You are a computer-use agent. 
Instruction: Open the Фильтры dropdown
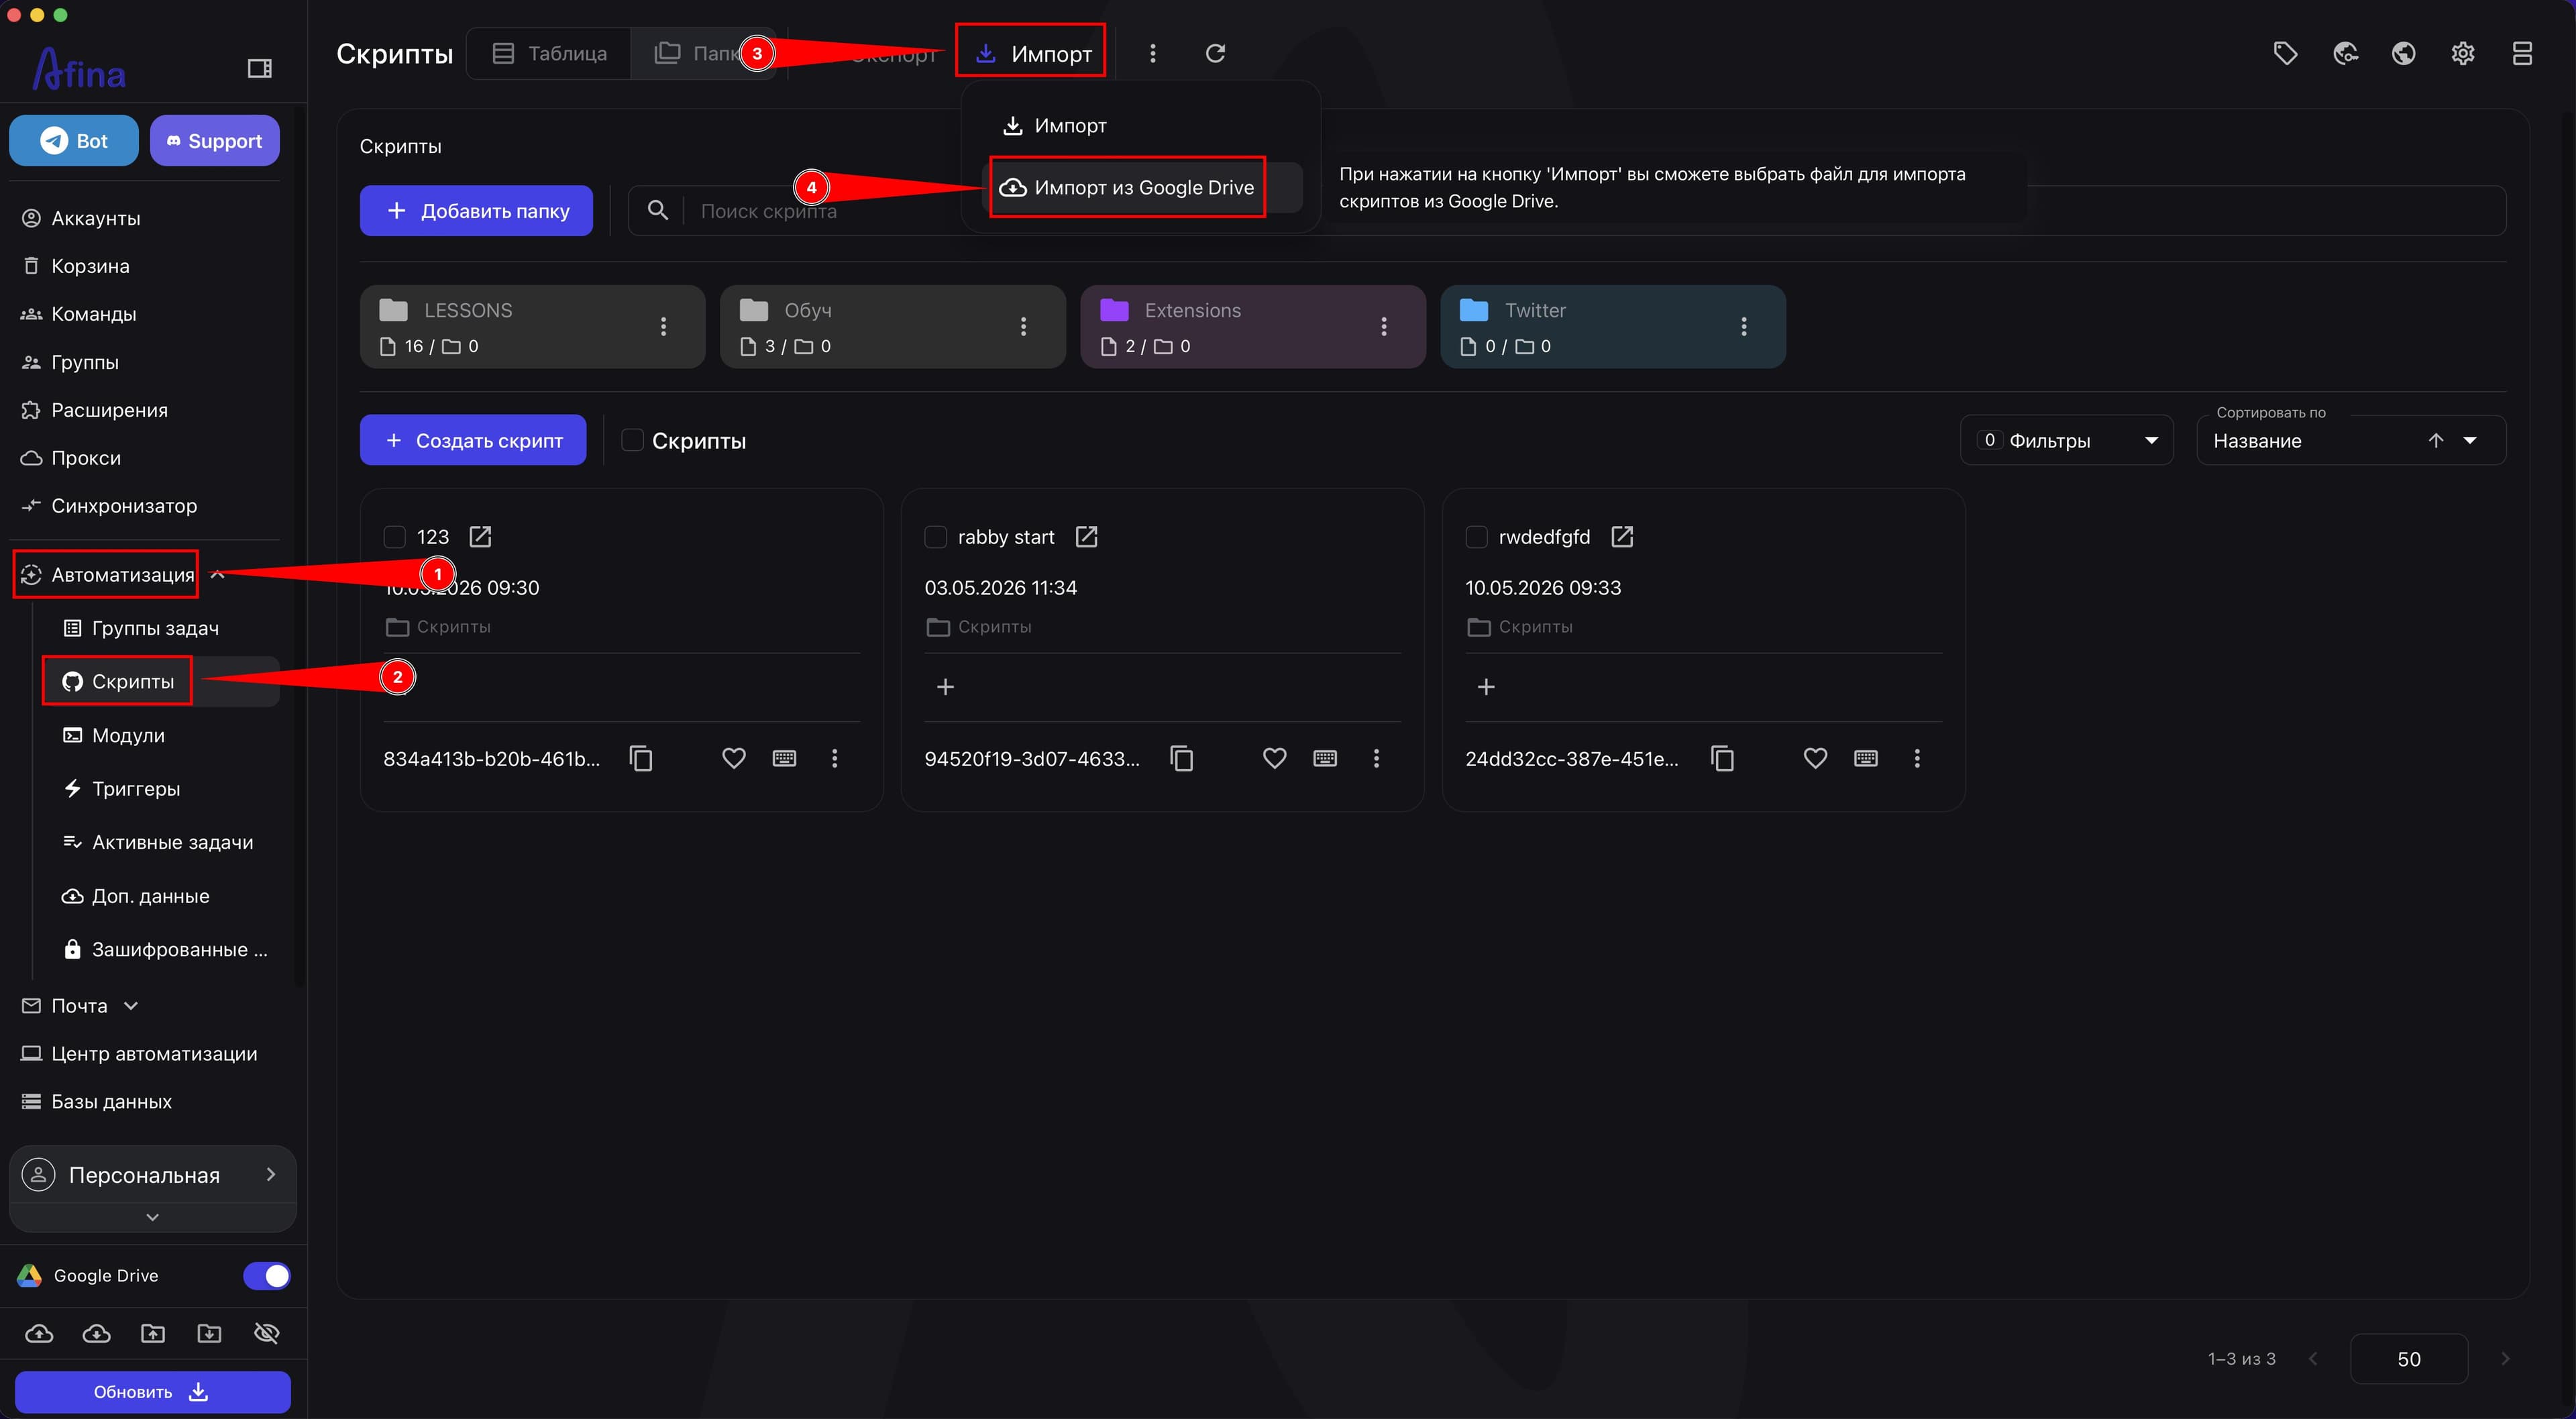(x=2066, y=441)
